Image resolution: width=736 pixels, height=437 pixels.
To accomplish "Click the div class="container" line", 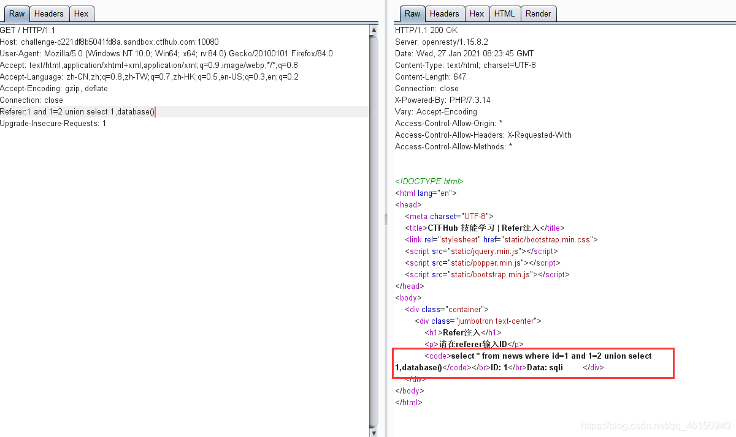I will coord(447,309).
